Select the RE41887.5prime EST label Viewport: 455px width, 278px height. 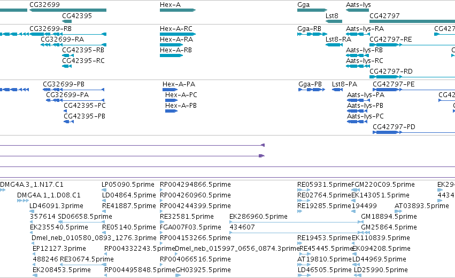point(129,206)
